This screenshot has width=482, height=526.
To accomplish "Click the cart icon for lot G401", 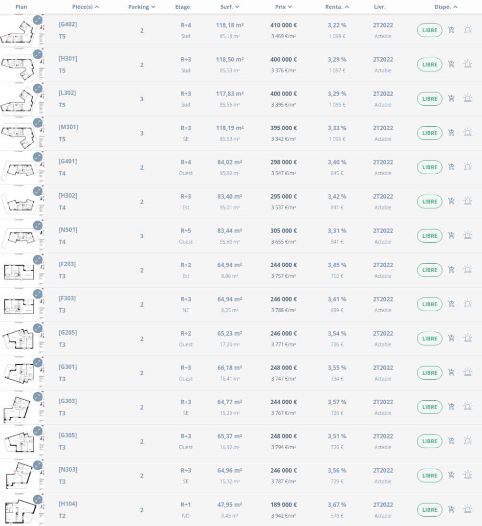I will (x=451, y=167).
